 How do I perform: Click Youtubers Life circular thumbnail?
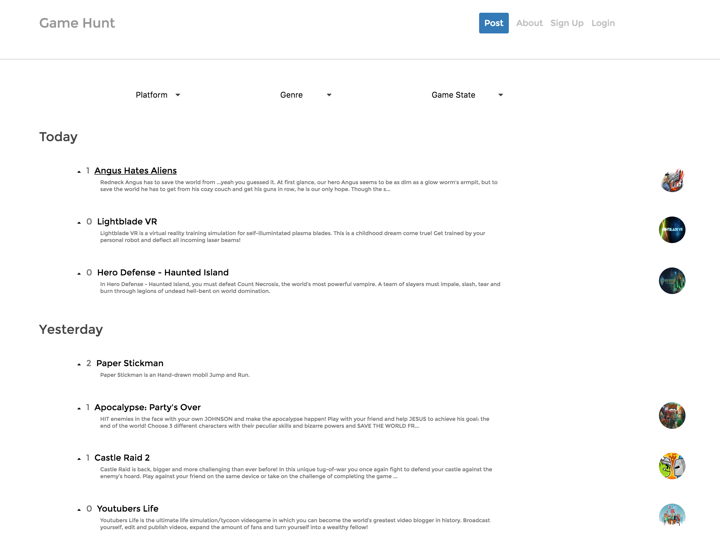(x=672, y=515)
